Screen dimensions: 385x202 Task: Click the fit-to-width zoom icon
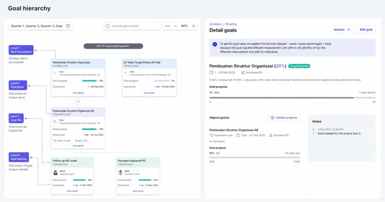point(167,26)
